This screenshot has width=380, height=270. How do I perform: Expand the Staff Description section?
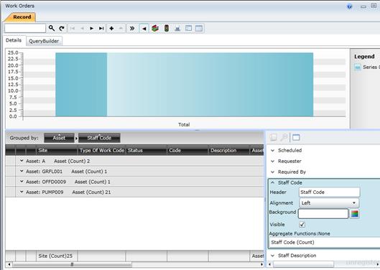pos(273,256)
